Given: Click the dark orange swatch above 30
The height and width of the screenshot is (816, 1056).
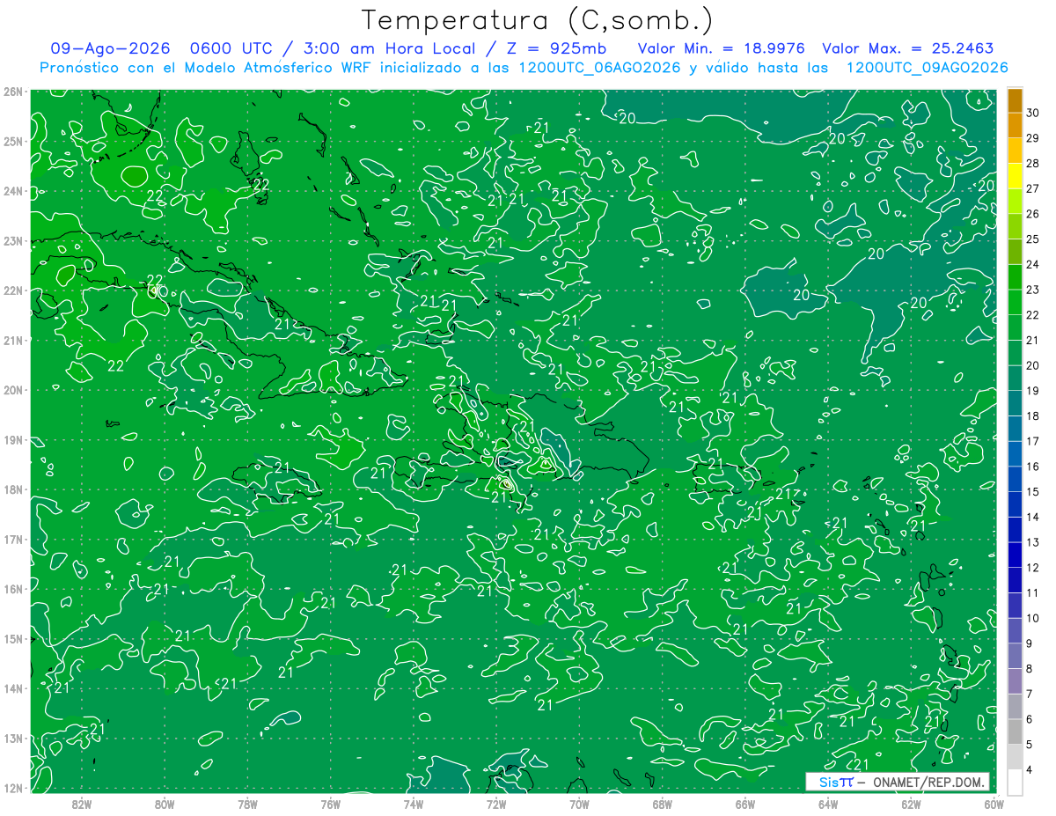Looking at the screenshot, I should 1015,100.
